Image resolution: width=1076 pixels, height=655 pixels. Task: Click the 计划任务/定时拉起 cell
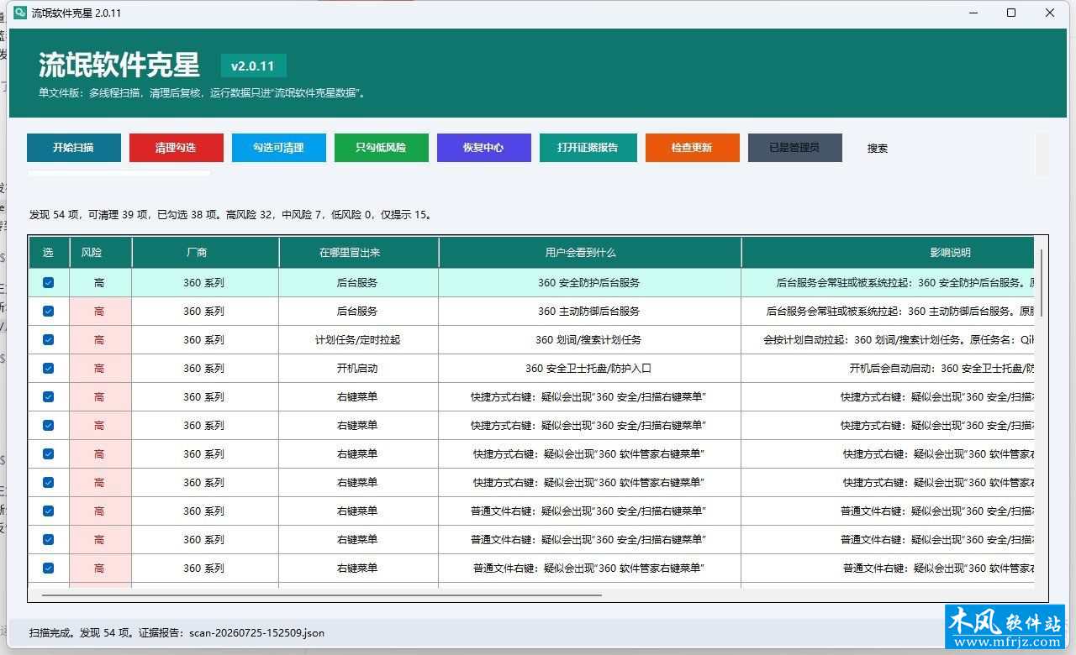pyautogui.click(x=359, y=340)
